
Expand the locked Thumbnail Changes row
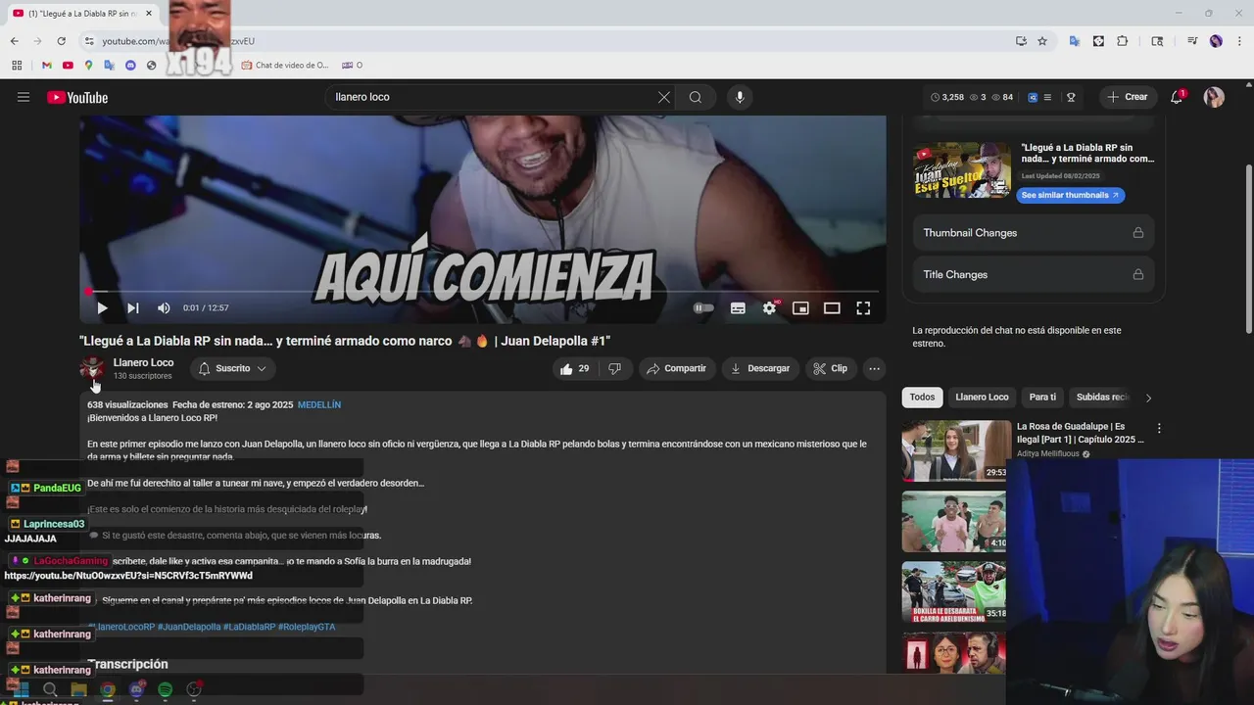[1034, 233]
